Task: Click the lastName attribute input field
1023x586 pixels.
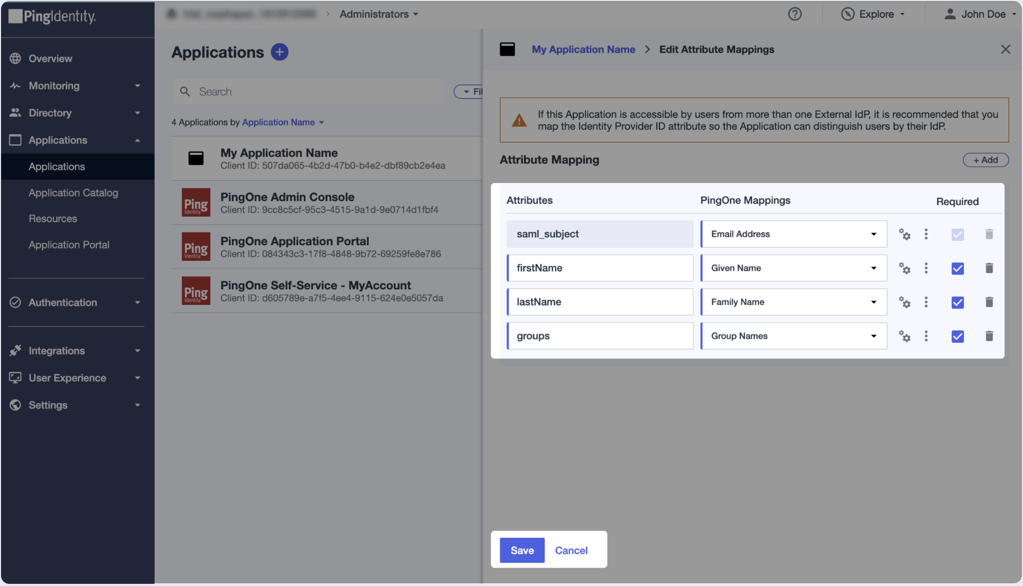Action: pyautogui.click(x=600, y=302)
